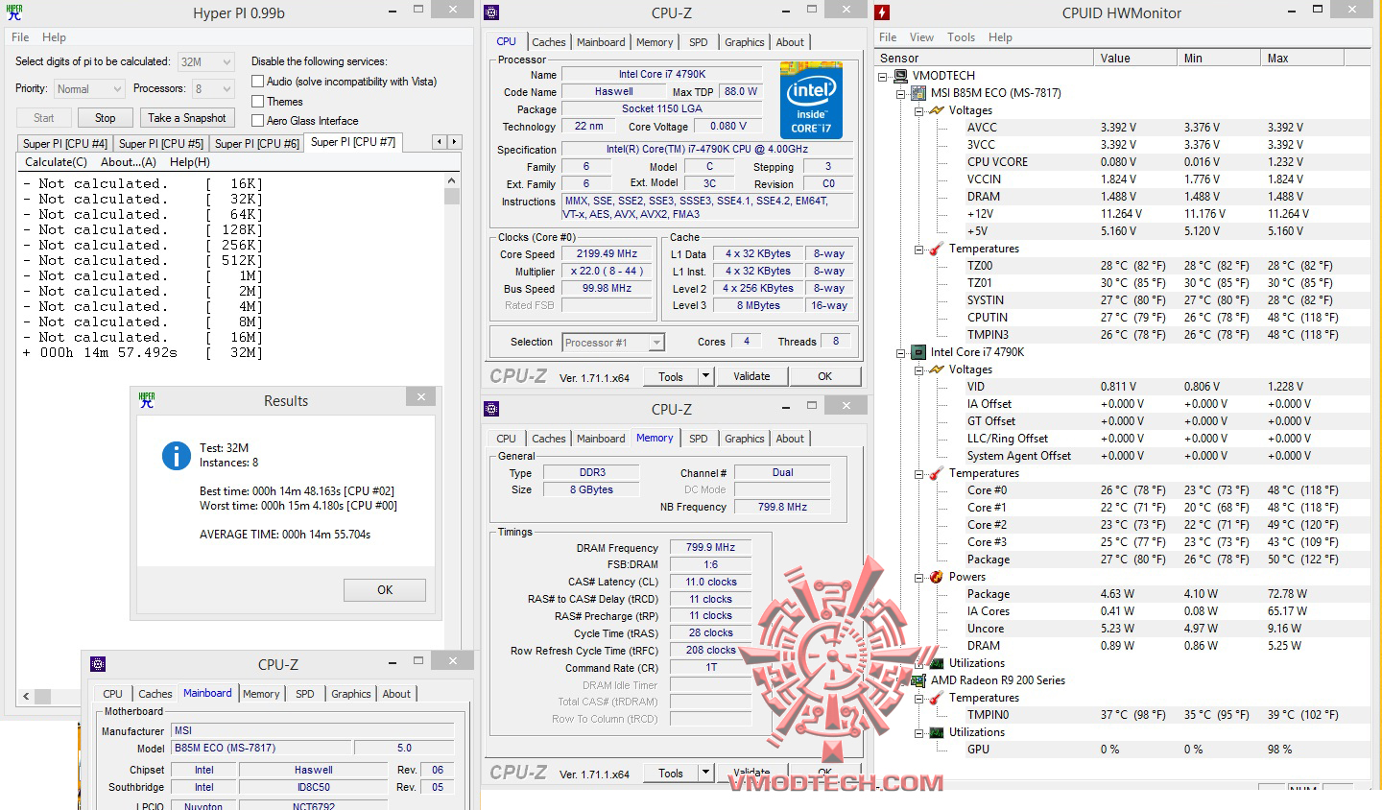Collapse the VMODTECH root node
1382x810 pixels.
click(883, 76)
